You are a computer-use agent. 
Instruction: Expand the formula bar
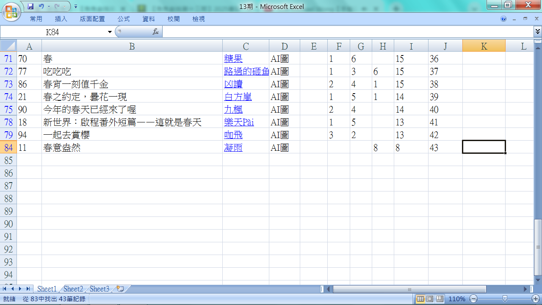pyautogui.click(x=537, y=32)
